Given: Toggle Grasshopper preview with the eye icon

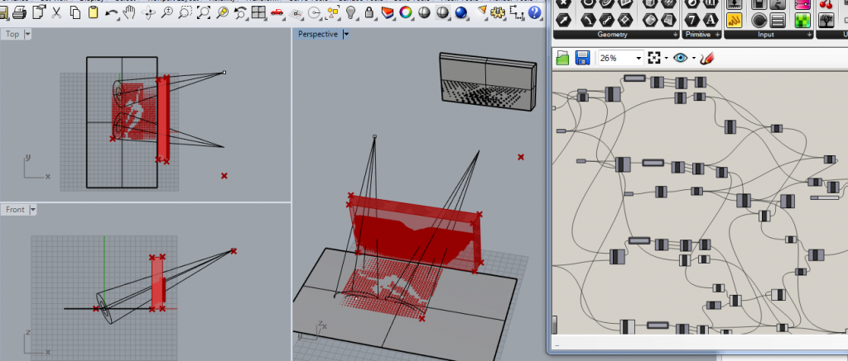Looking at the screenshot, I should pyautogui.click(x=681, y=58).
